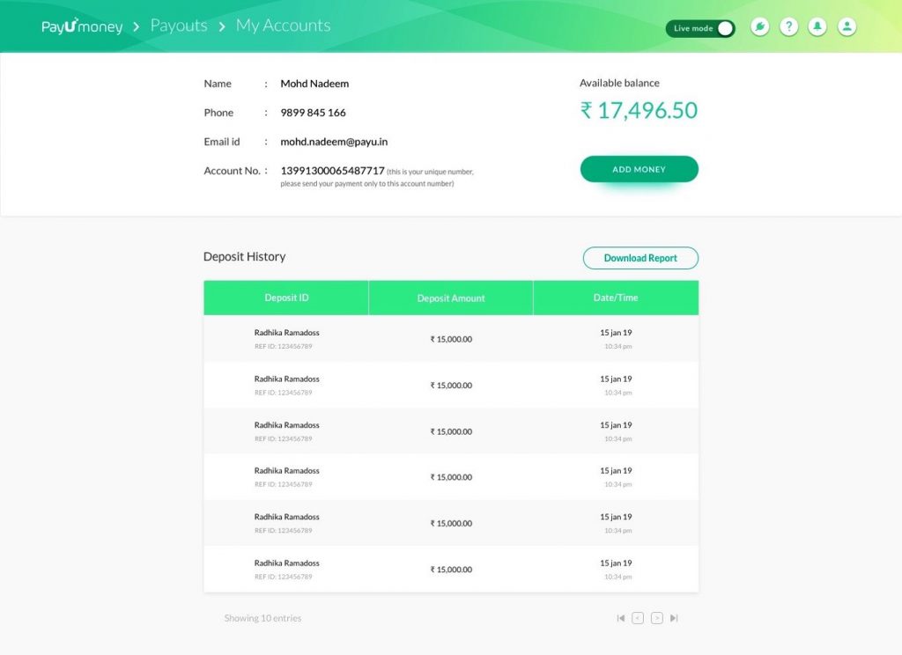The image size is (902, 655).
Task: Sort by the Date/Time column header
Action: 615,298
